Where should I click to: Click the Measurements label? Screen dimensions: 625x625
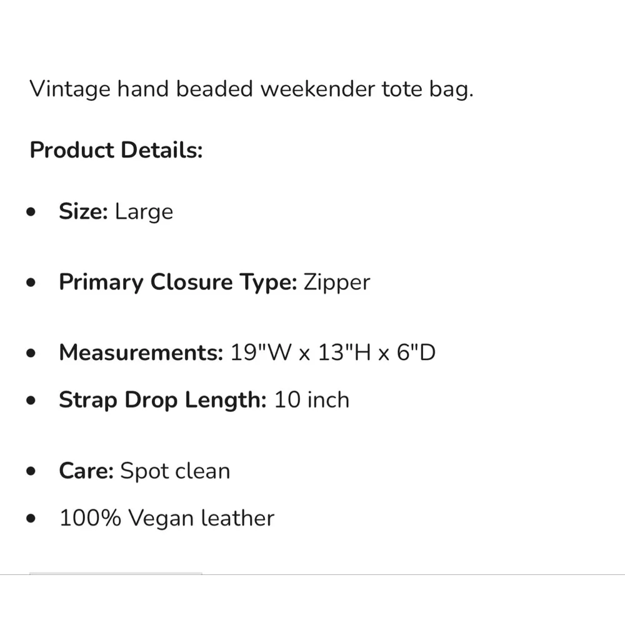click(141, 352)
